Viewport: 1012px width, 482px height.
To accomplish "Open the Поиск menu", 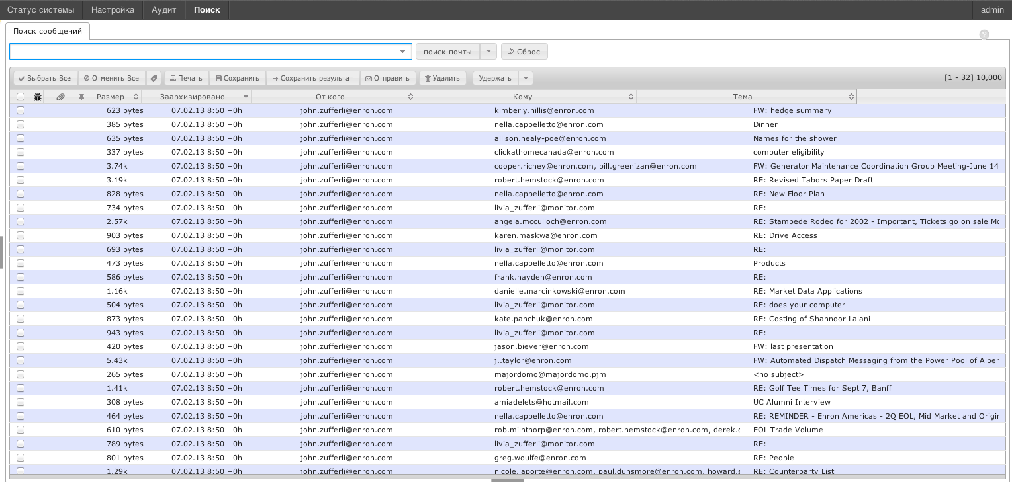I will point(207,10).
